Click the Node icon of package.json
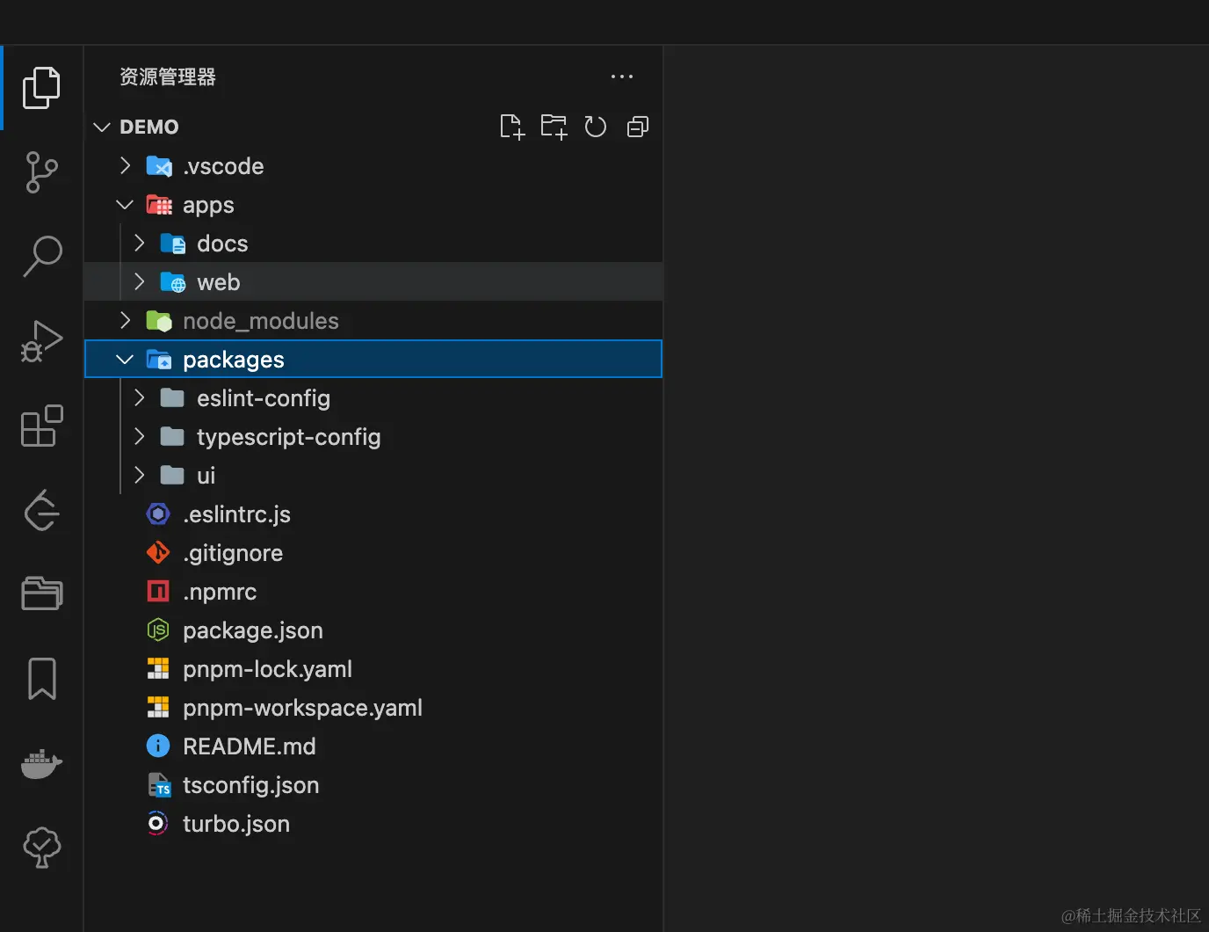This screenshot has width=1209, height=932. click(x=158, y=630)
